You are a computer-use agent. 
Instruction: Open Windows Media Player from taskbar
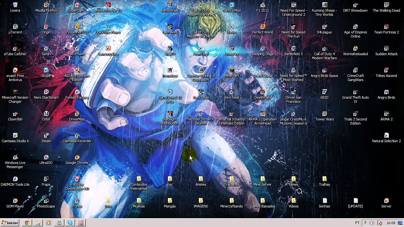click(x=49, y=223)
